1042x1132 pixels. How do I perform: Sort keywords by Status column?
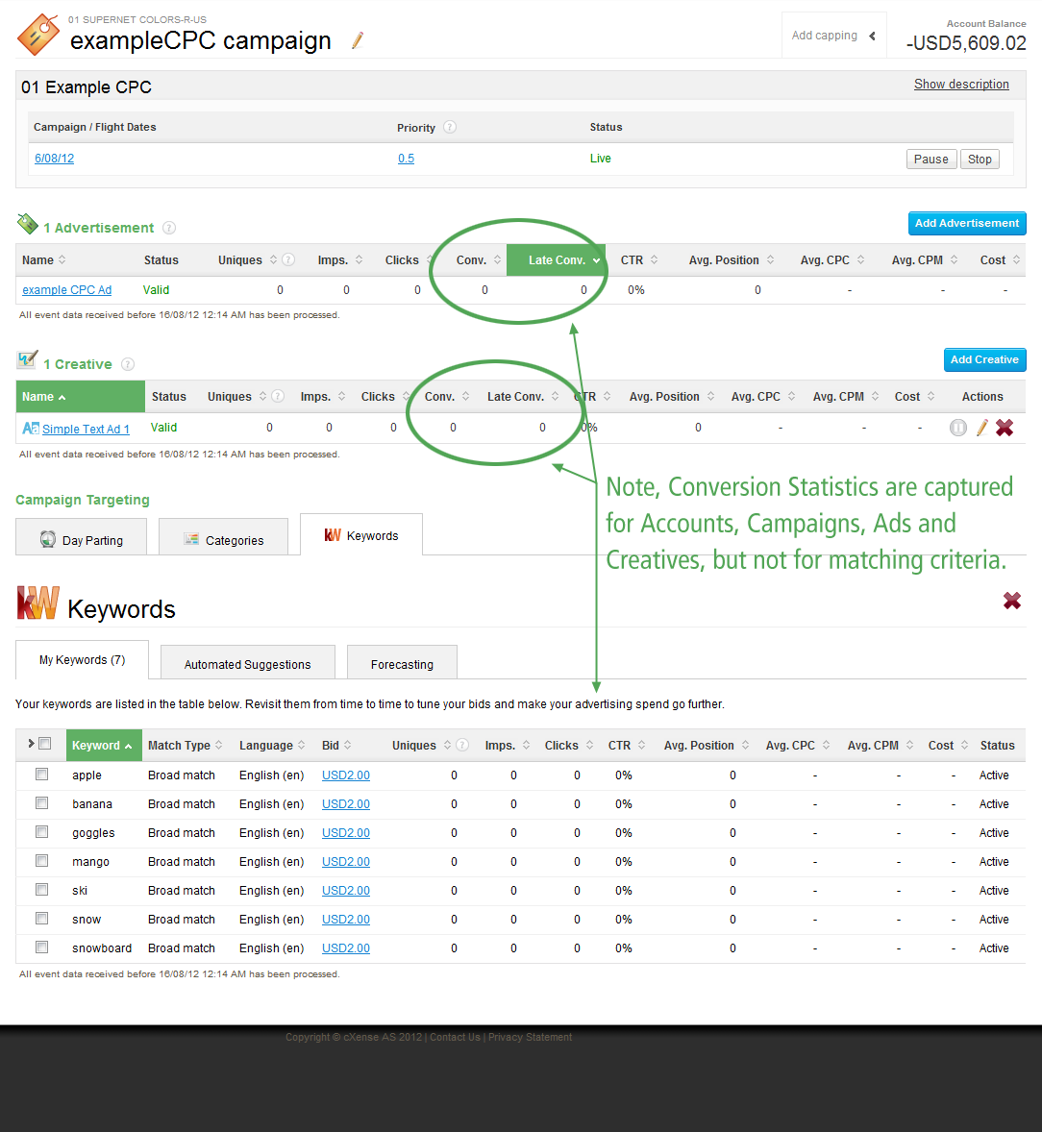point(997,745)
